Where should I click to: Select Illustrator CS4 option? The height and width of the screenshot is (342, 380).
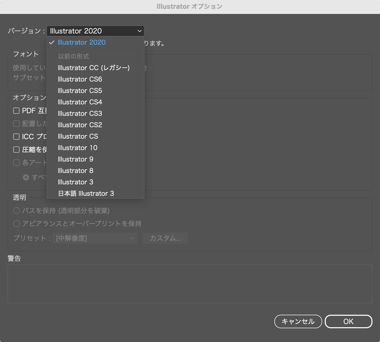(x=95, y=102)
